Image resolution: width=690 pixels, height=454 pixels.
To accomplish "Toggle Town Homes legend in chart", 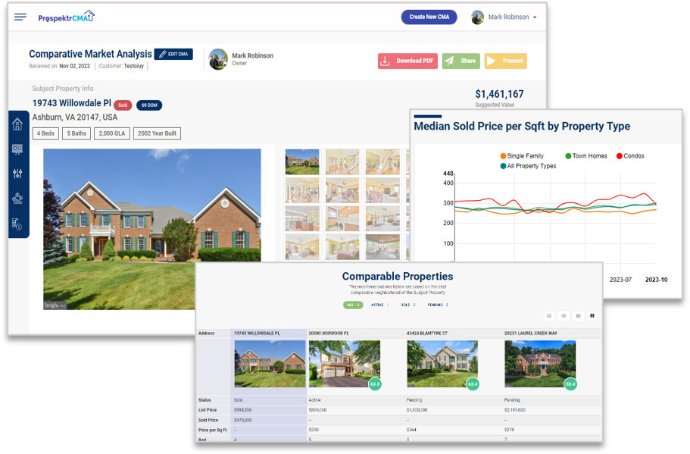I will click(586, 156).
